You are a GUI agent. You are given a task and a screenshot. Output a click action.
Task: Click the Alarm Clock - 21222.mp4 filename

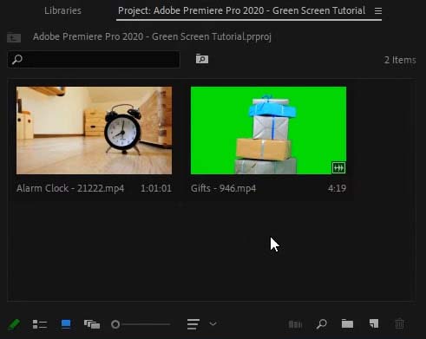[70, 188]
